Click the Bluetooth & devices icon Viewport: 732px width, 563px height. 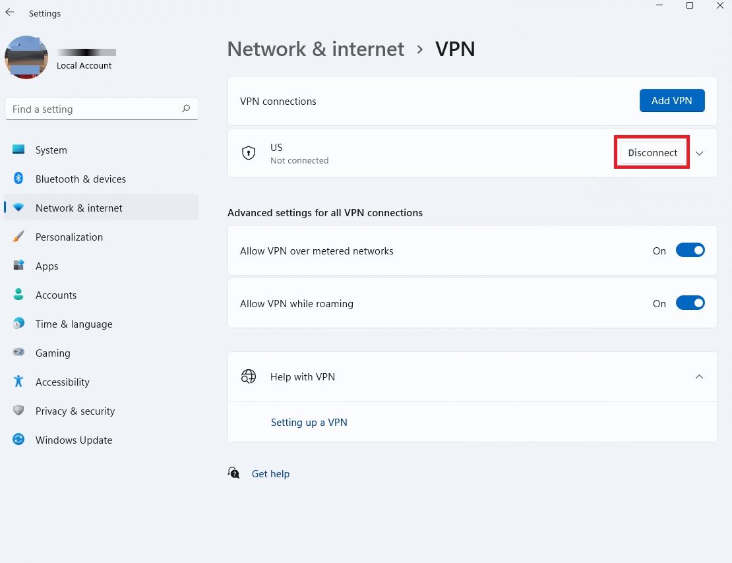point(19,179)
